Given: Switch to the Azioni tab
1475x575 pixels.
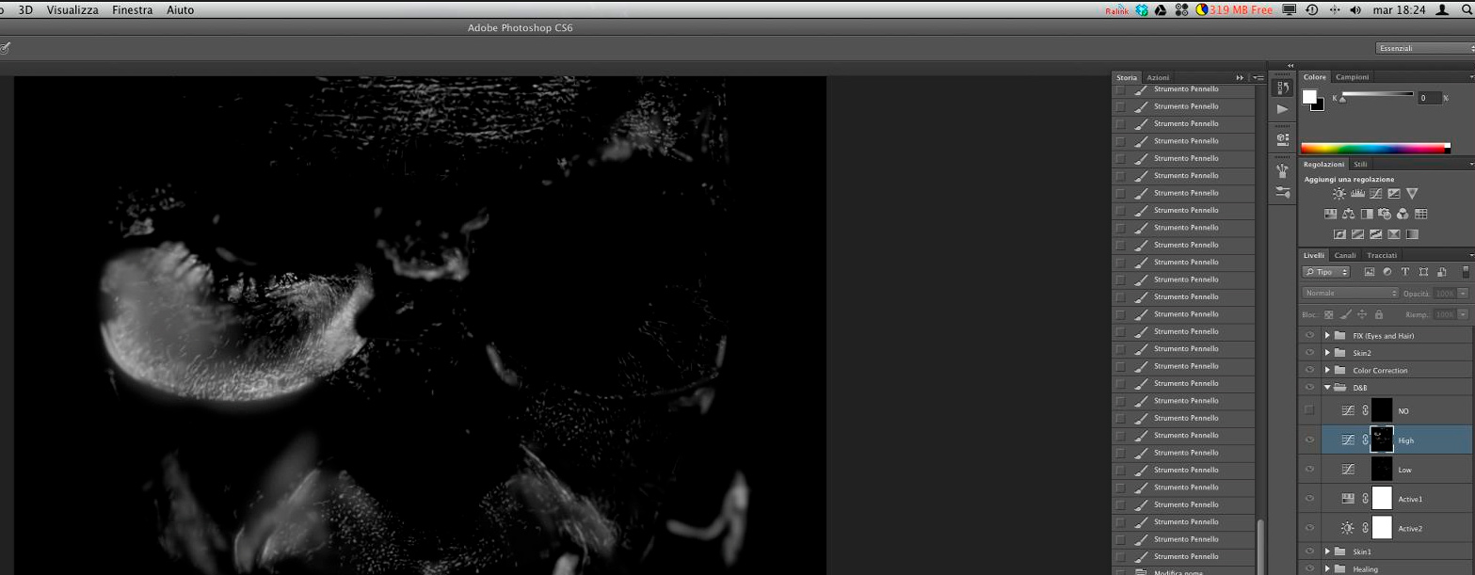Looking at the screenshot, I should [1158, 77].
